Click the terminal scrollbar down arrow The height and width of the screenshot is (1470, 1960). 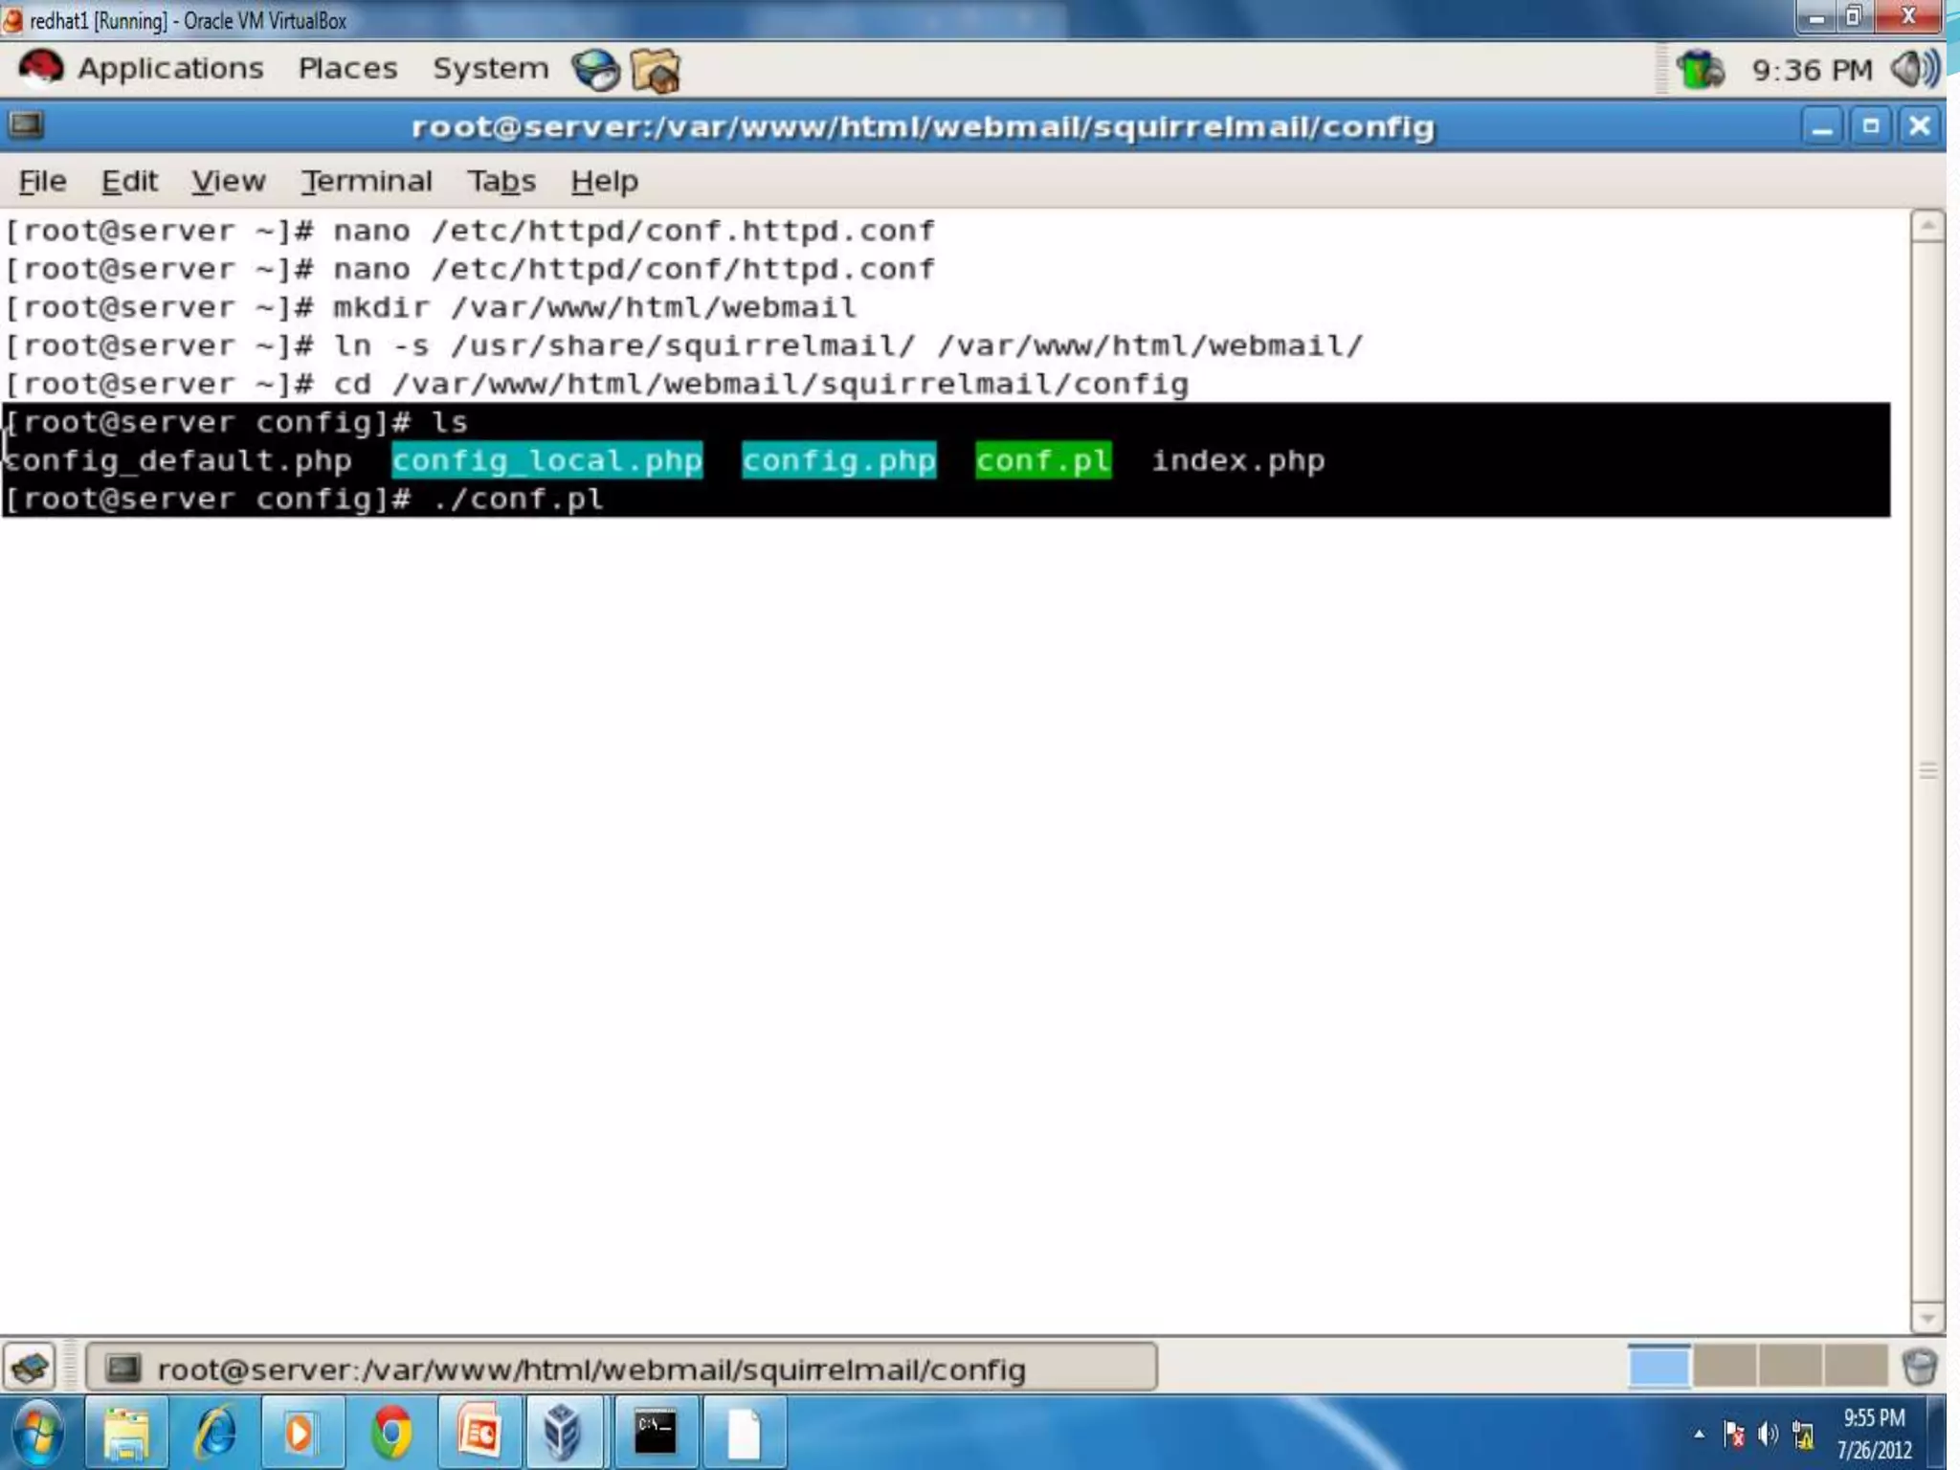(1927, 1318)
